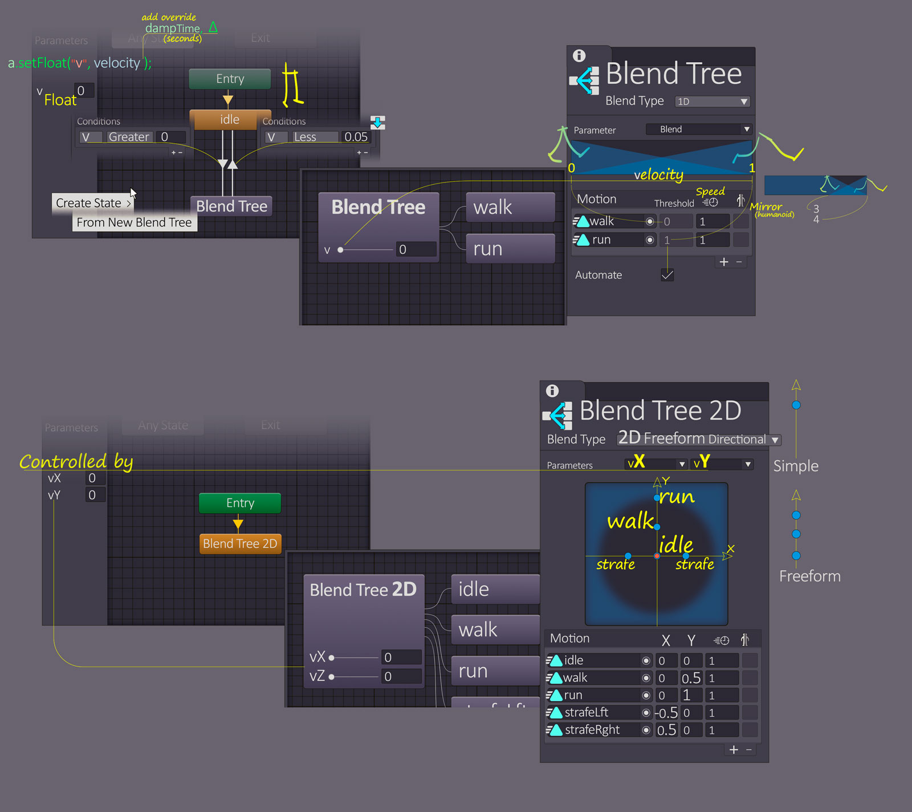This screenshot has width=912, height=812.
Task: Click the plus icon to add 1D motion
Action: 724,262
